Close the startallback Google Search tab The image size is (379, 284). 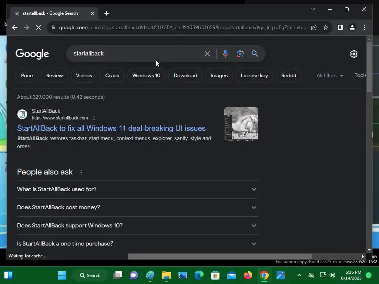click(x=92, y=13)
